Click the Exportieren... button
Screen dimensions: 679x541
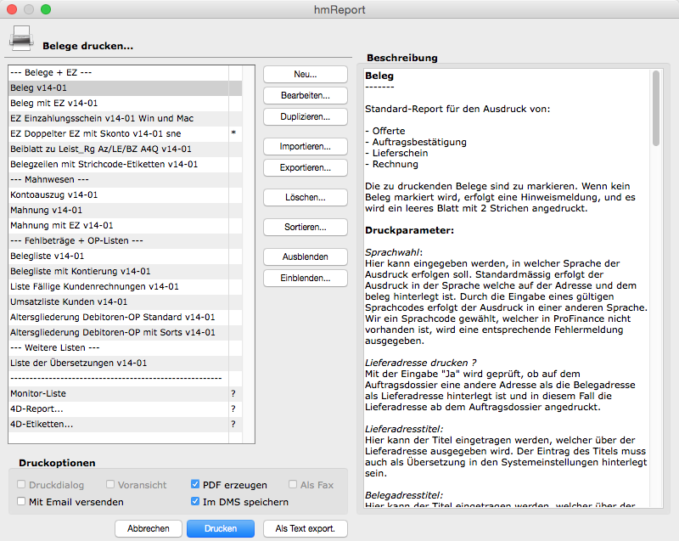coord(305,167)
